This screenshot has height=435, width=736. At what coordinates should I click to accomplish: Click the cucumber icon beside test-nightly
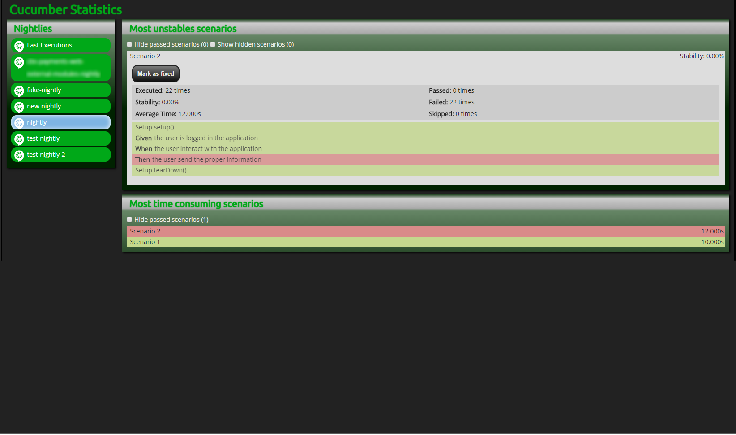[x=19, y=139]
